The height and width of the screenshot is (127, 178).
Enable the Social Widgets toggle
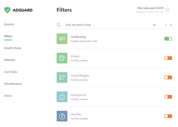point(168,77)
